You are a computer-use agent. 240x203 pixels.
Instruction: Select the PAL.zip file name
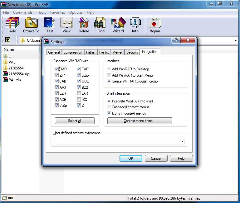click(x=15, y=80)
